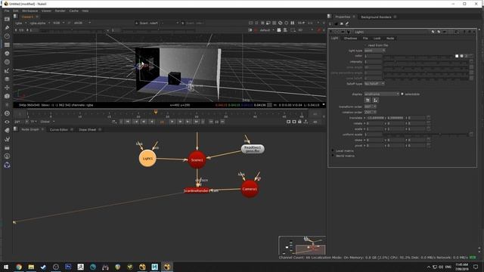Open the light type dropdown
484x272 pixels.
pyautogui.click(x=374, y=51)
